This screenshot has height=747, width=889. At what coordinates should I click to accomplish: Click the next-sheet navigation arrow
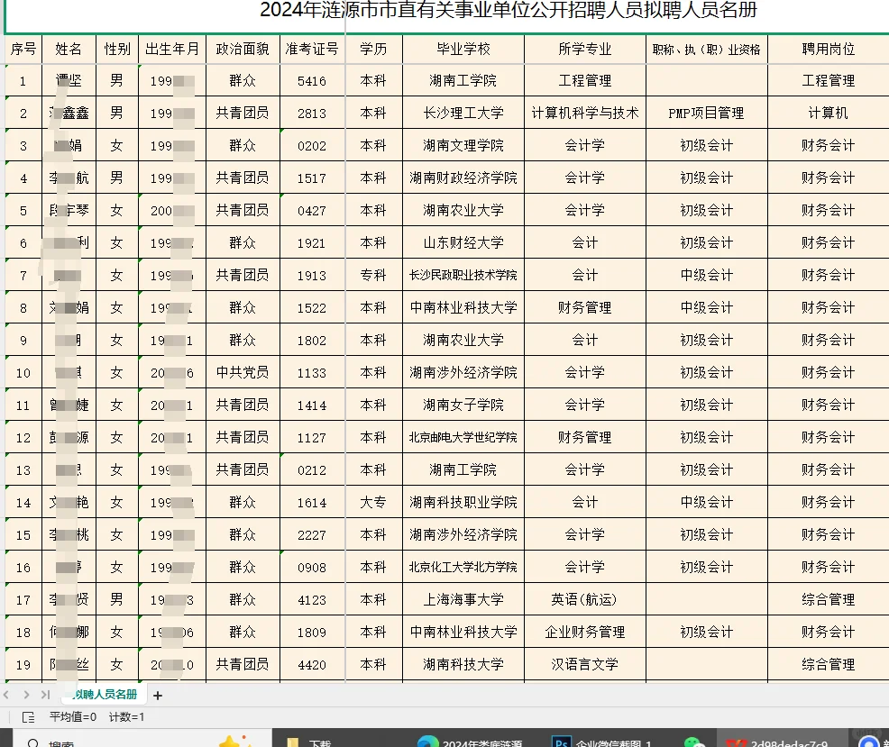point(26,694)
